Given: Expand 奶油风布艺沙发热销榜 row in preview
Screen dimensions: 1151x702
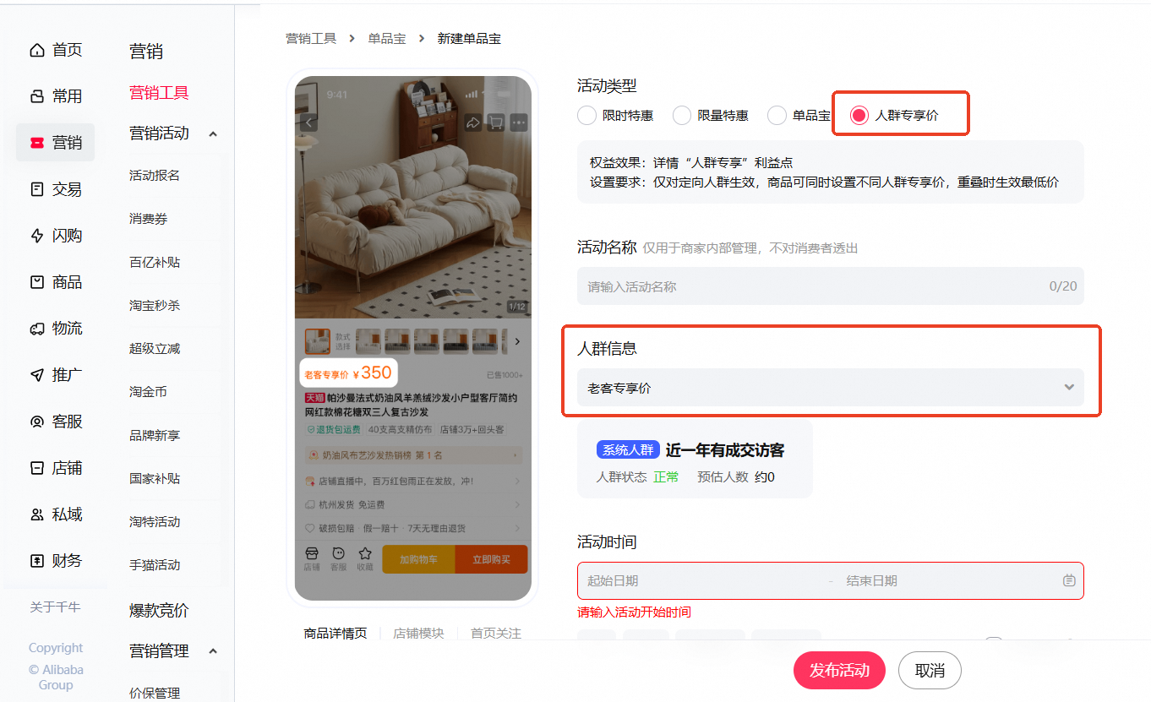Looking at the screenshot, I should pyautogui.click(x=413, y=455).
